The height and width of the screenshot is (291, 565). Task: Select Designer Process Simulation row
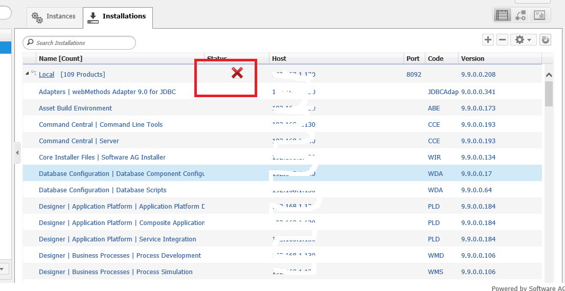coord(282,272)
